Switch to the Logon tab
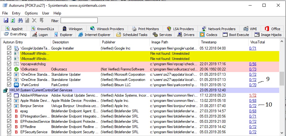This screenshot has height=136, width=286. [x=40, y=35]
